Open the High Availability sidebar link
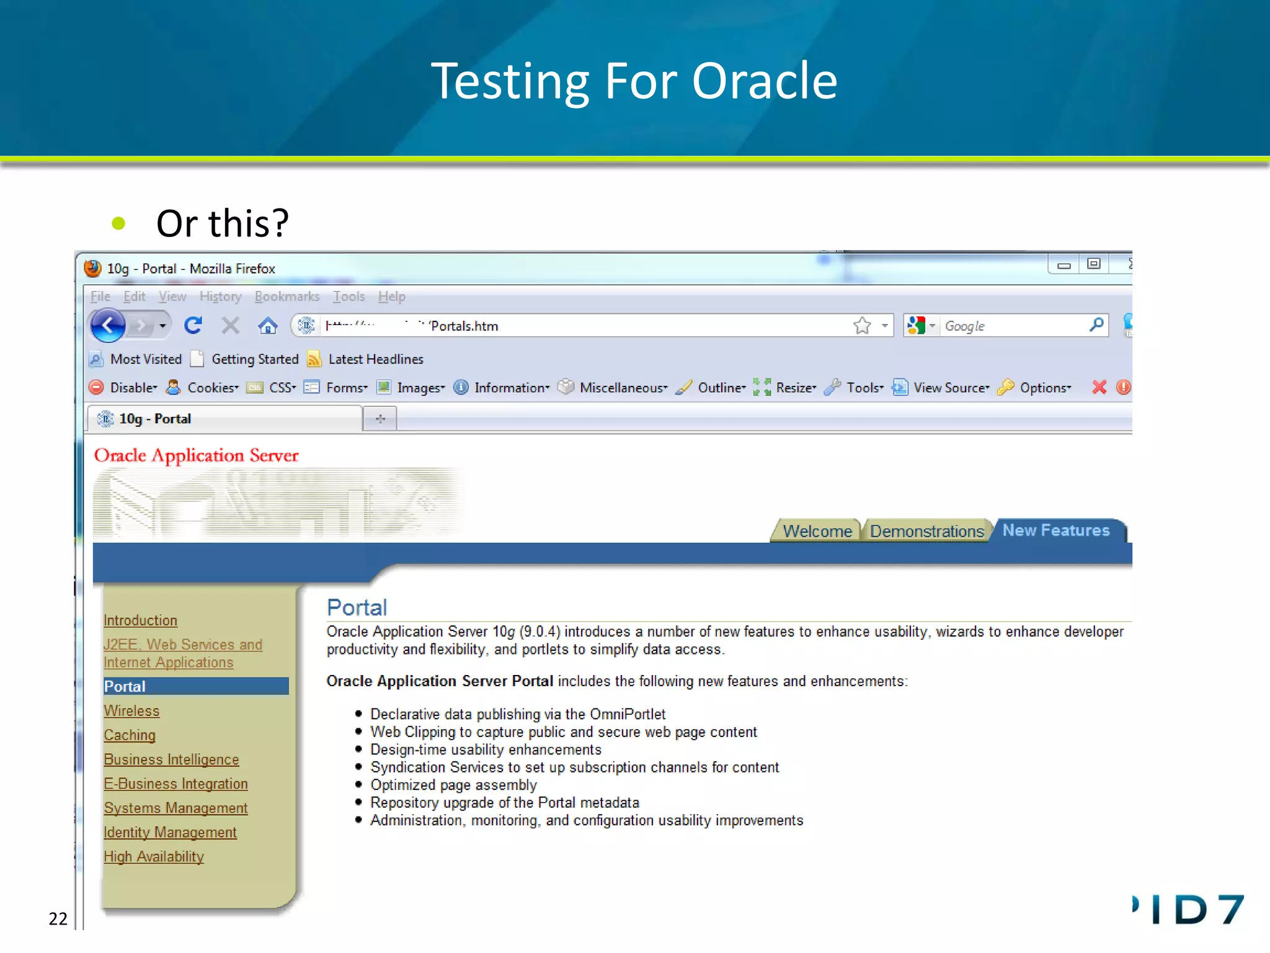Image resolution: width=1270 pixels, height=953 pixels. 154,856
